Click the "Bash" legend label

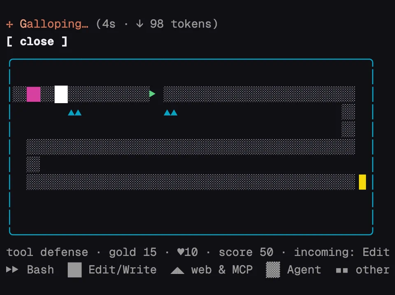pyautogui.click(x=40, y=270)
